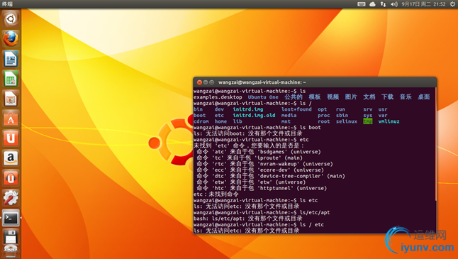Open network connections indicator menu
Screen dimensions: 458x259
(x=383, y=4)
